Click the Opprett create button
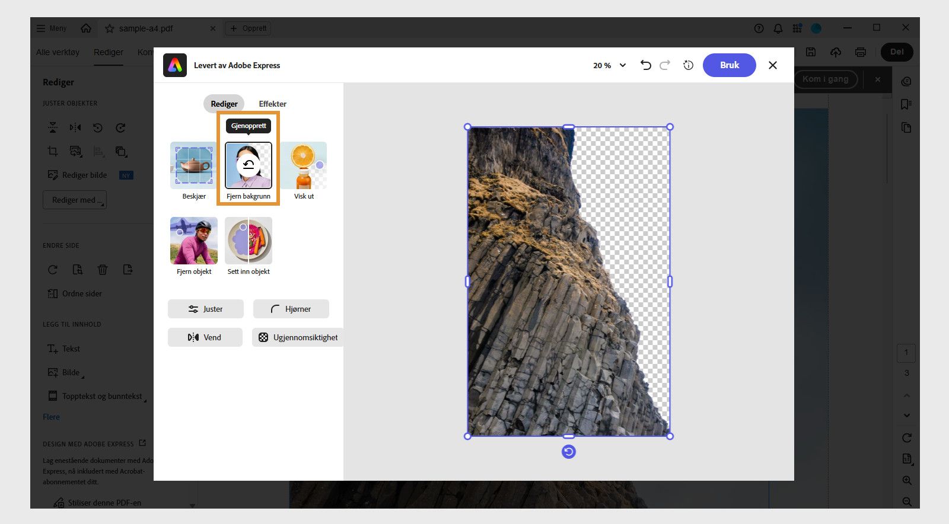The image size is (949, 524). [x=248, y=28]
